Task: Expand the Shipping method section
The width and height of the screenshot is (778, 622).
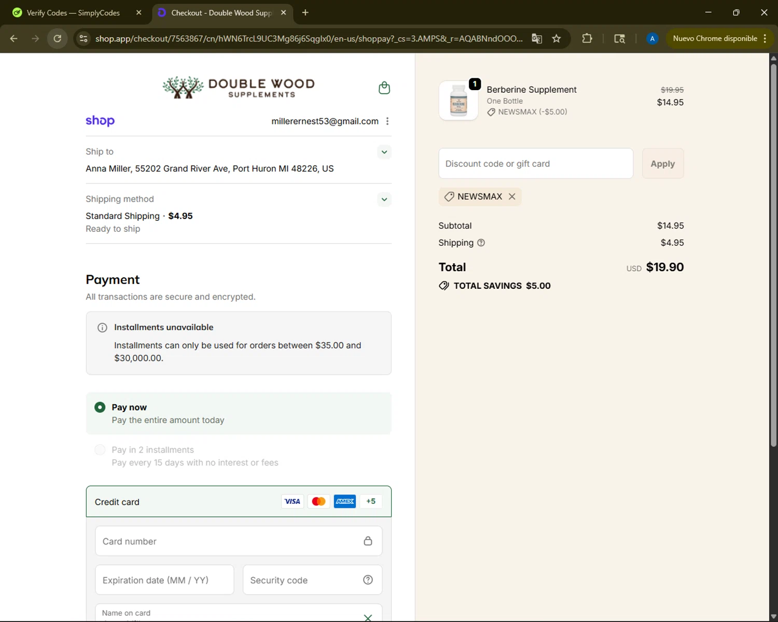Action: (384, 200)
